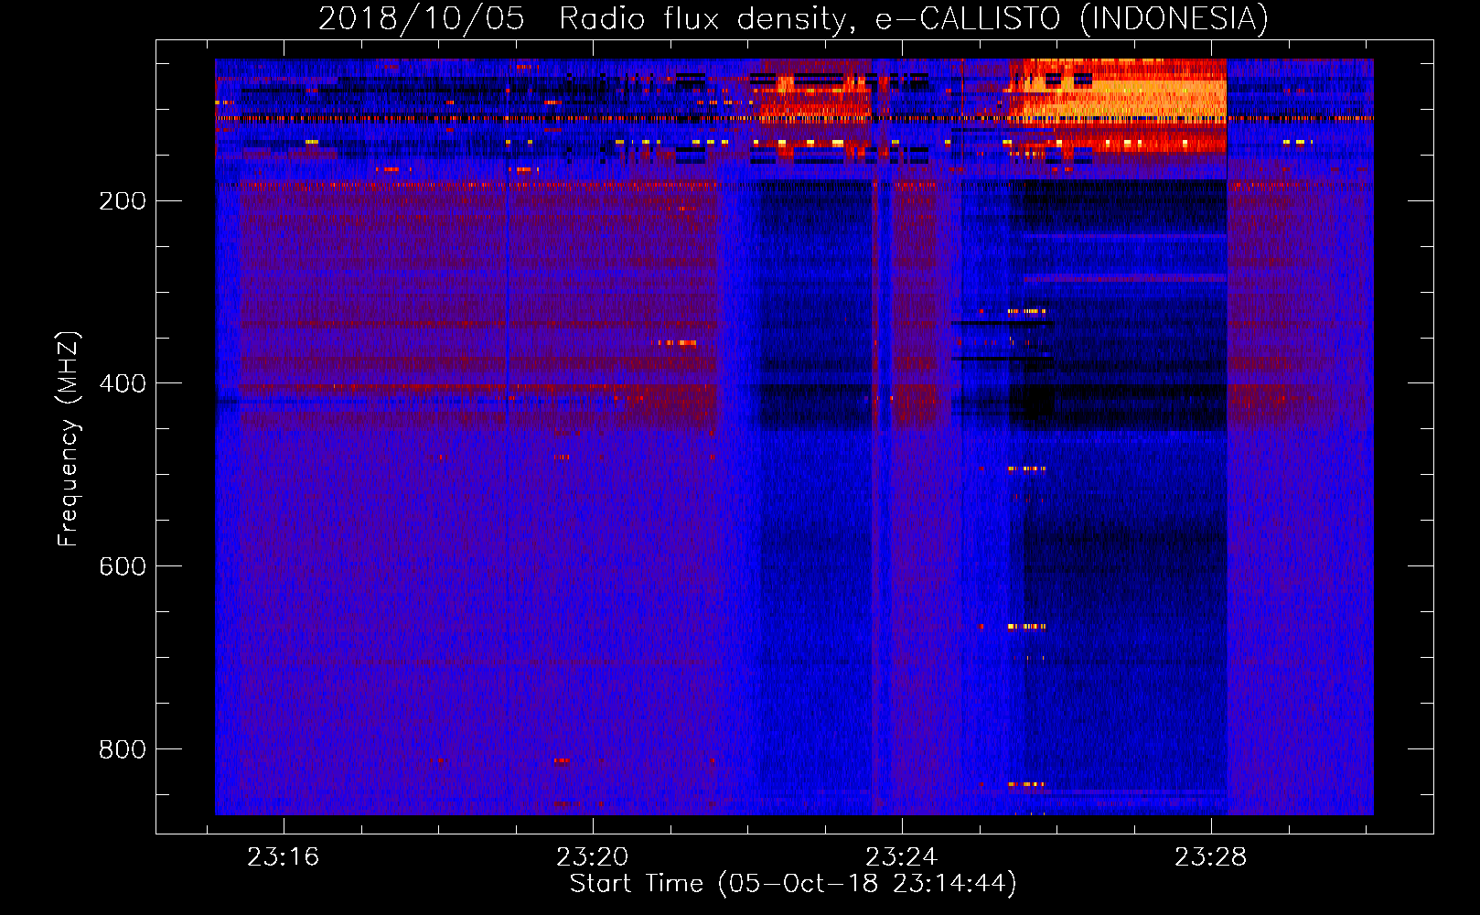Image resolution: width=1480 pixels, height=915 pixels.
Task: Click the 23:16 time tick label
Action: [x=283, y=857]
